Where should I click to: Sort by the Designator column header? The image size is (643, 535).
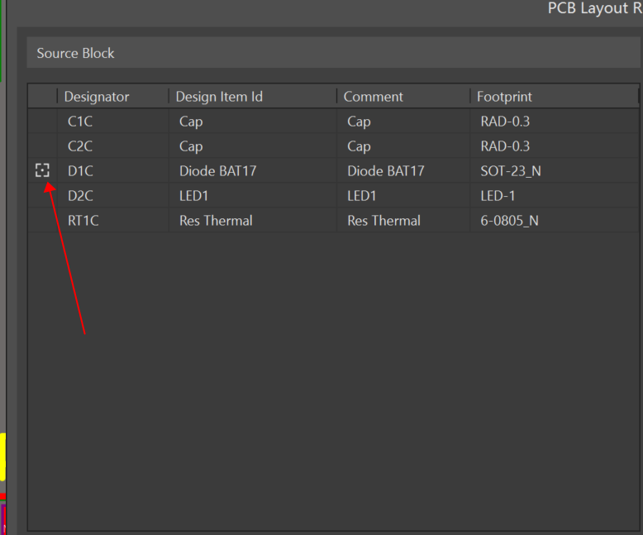97,97
